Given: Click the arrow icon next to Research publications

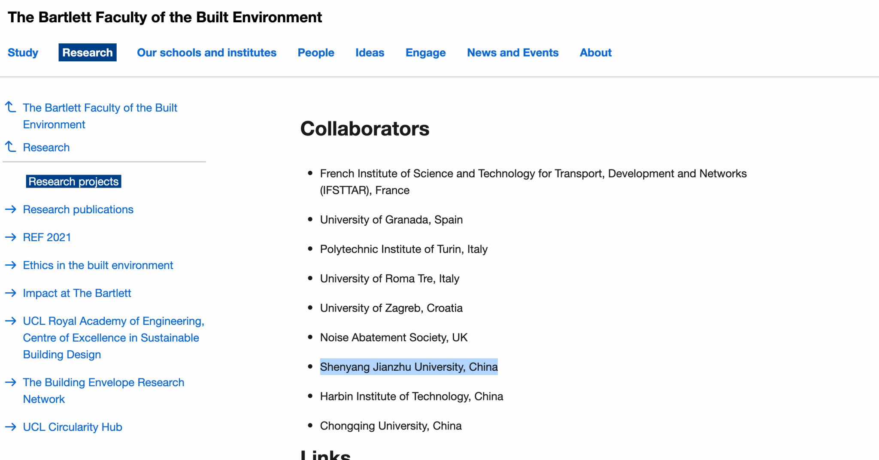Looking at the screenshot, I should [11, 209].
